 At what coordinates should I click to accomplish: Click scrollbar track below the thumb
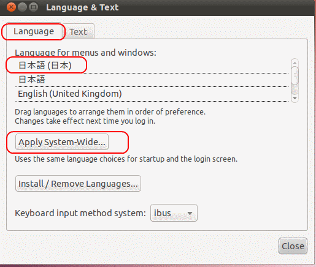295,89
